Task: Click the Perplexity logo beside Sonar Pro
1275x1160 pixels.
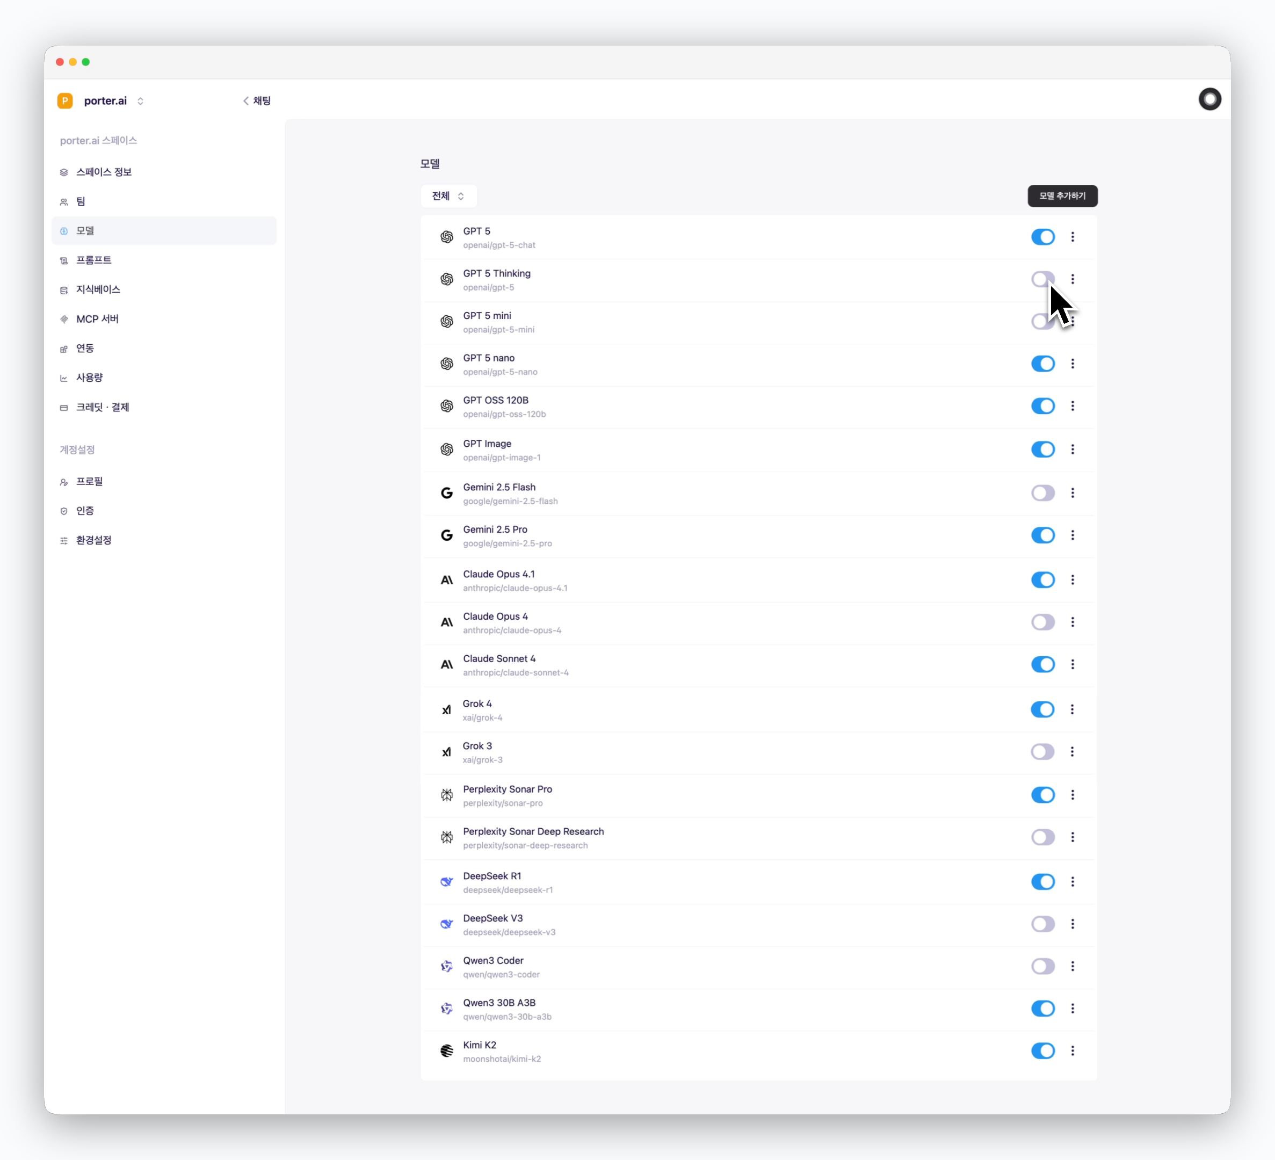Action: 447,795
